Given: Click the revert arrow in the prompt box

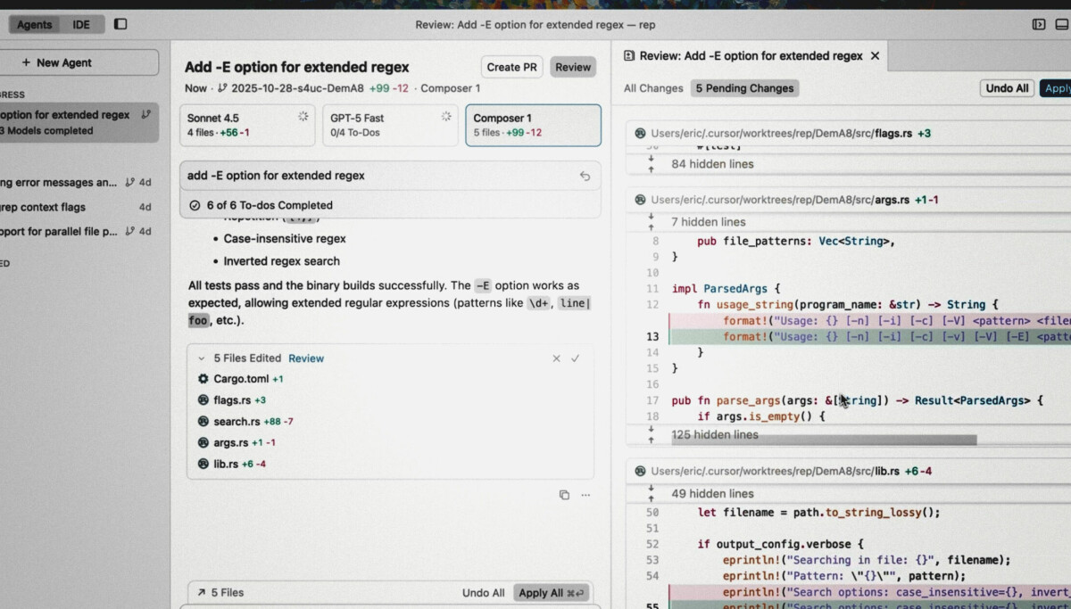Looking at the screenshot, I should (x=585, y=177).
